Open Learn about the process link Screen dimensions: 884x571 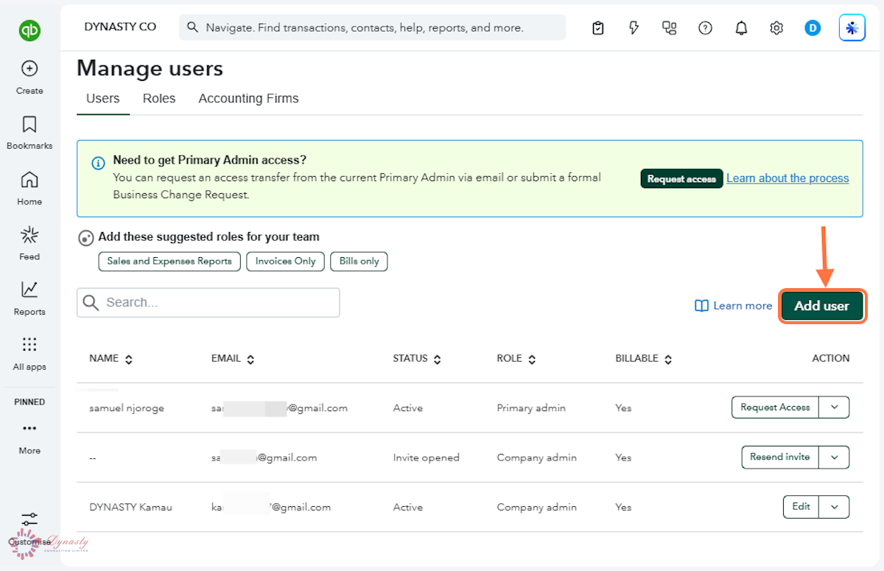click(x=787, y=178)
